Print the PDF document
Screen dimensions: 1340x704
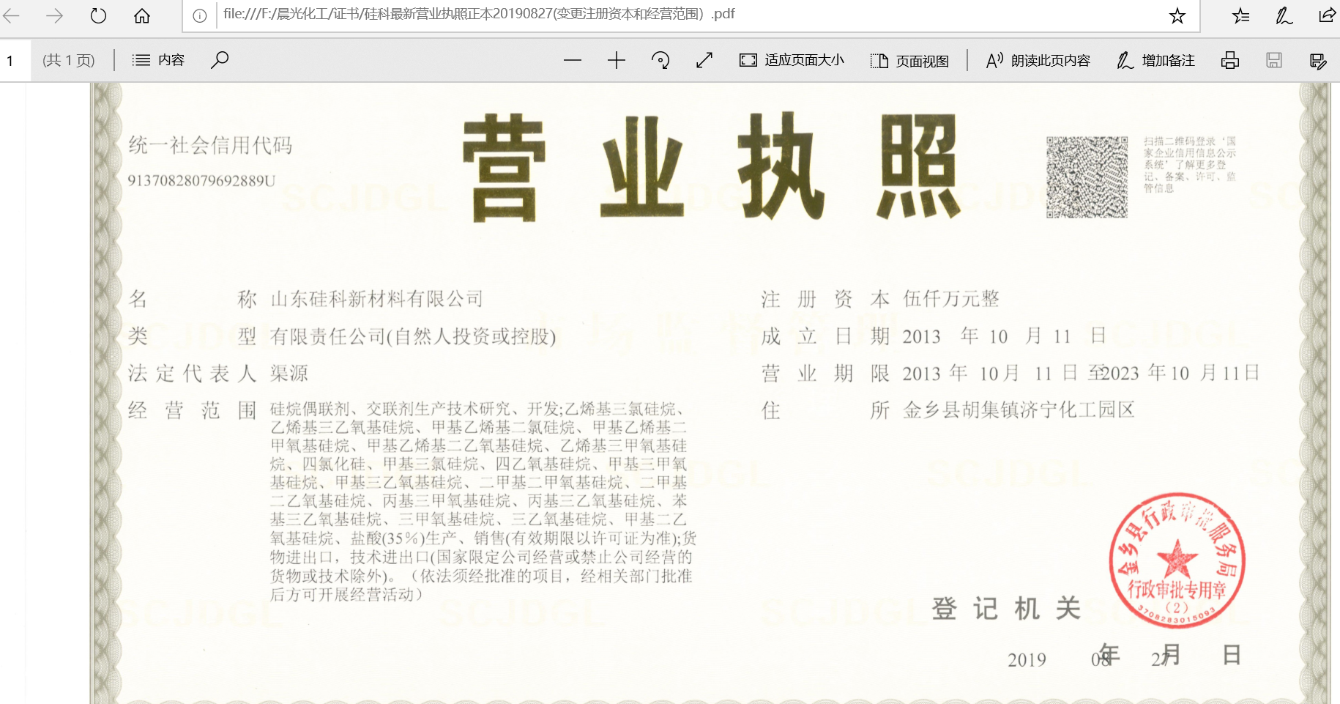click(1230, 60)
